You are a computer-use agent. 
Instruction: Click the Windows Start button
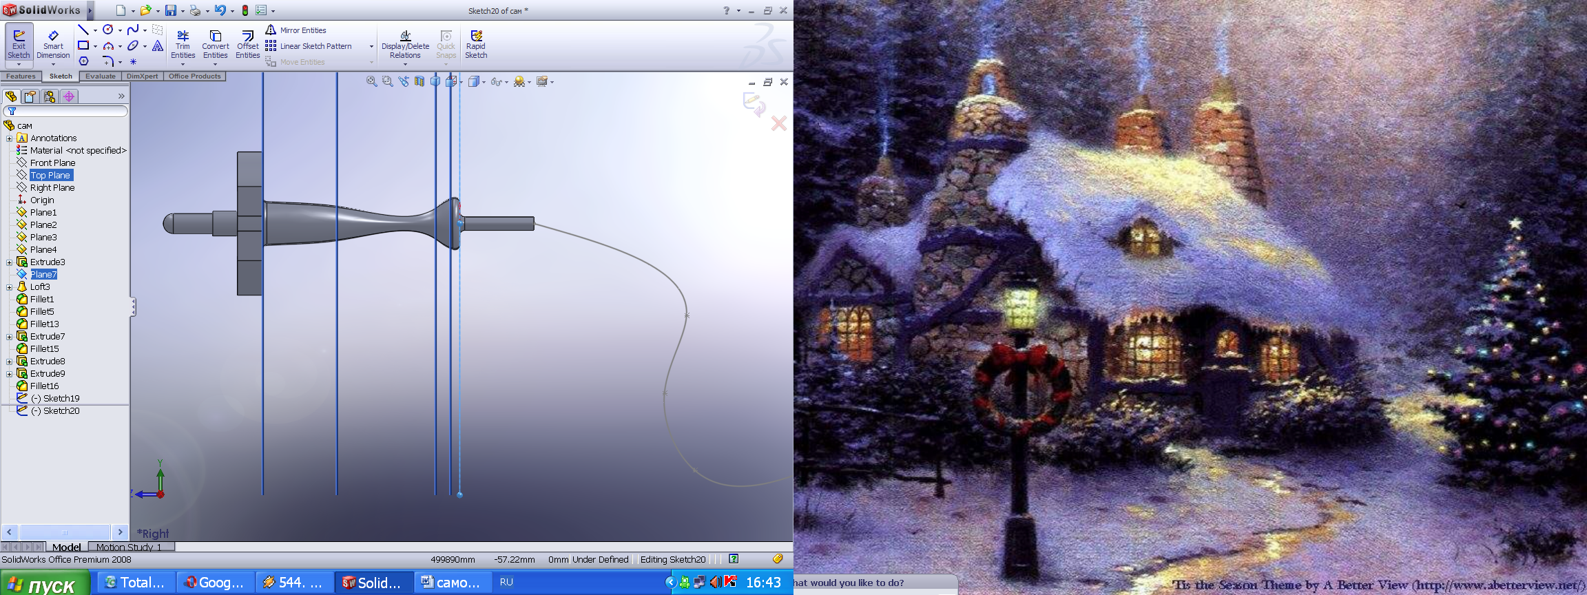45,583
